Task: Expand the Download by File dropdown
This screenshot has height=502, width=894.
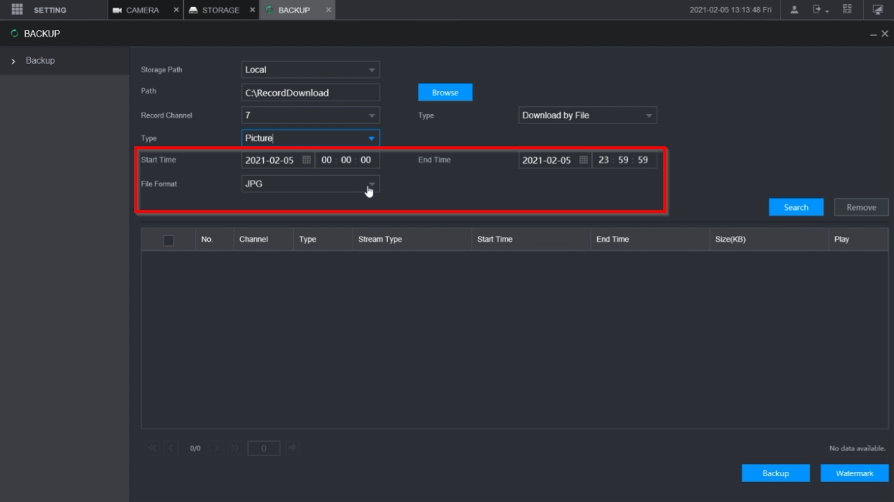Action: point(649,115)
